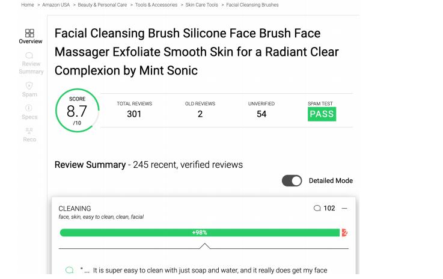The image size is (443, 279).
Task: Open Amazon USA breadcrumb link
Action: tap(56, 5)
